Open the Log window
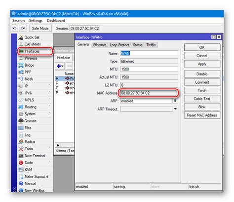 pyautogui.click(x=35, y=135)
